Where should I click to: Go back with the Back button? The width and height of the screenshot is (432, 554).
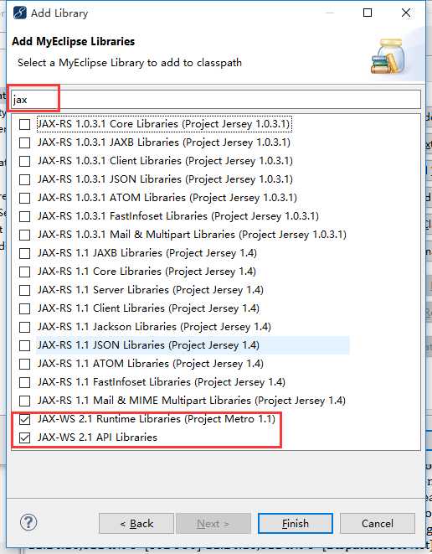[136, 523]
